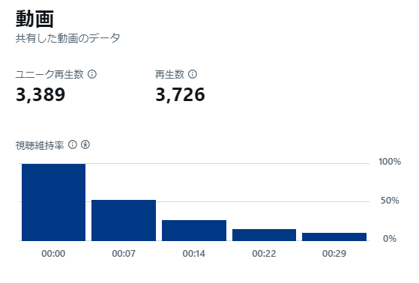Click the 3,726 views value
The width and height of the screenshot is (419, 283).
point(181,94)
